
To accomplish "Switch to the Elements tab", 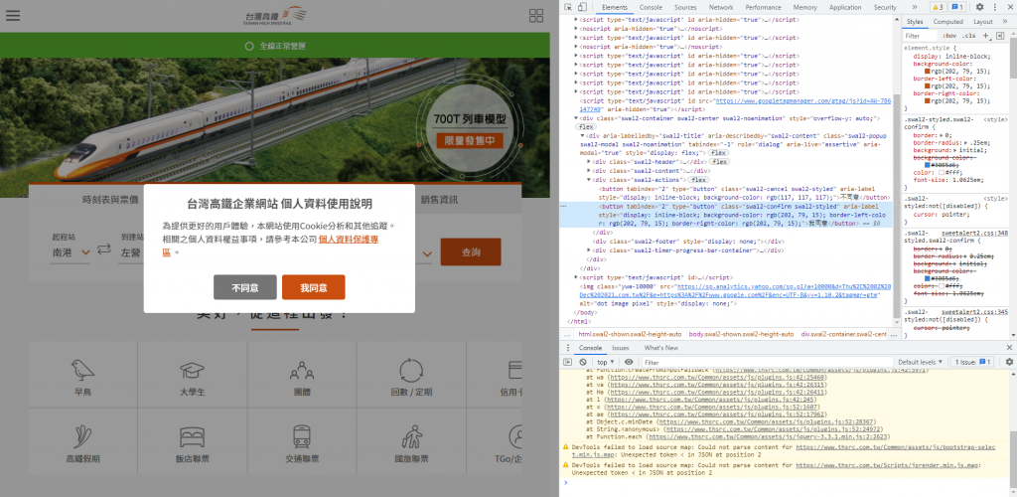I will pyautogui.click(x=614, y=7).
